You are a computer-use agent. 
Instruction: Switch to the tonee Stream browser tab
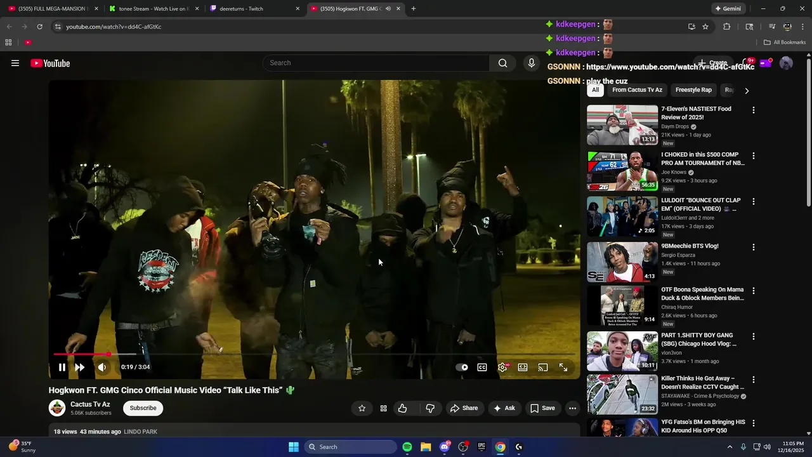click(154, 9)
